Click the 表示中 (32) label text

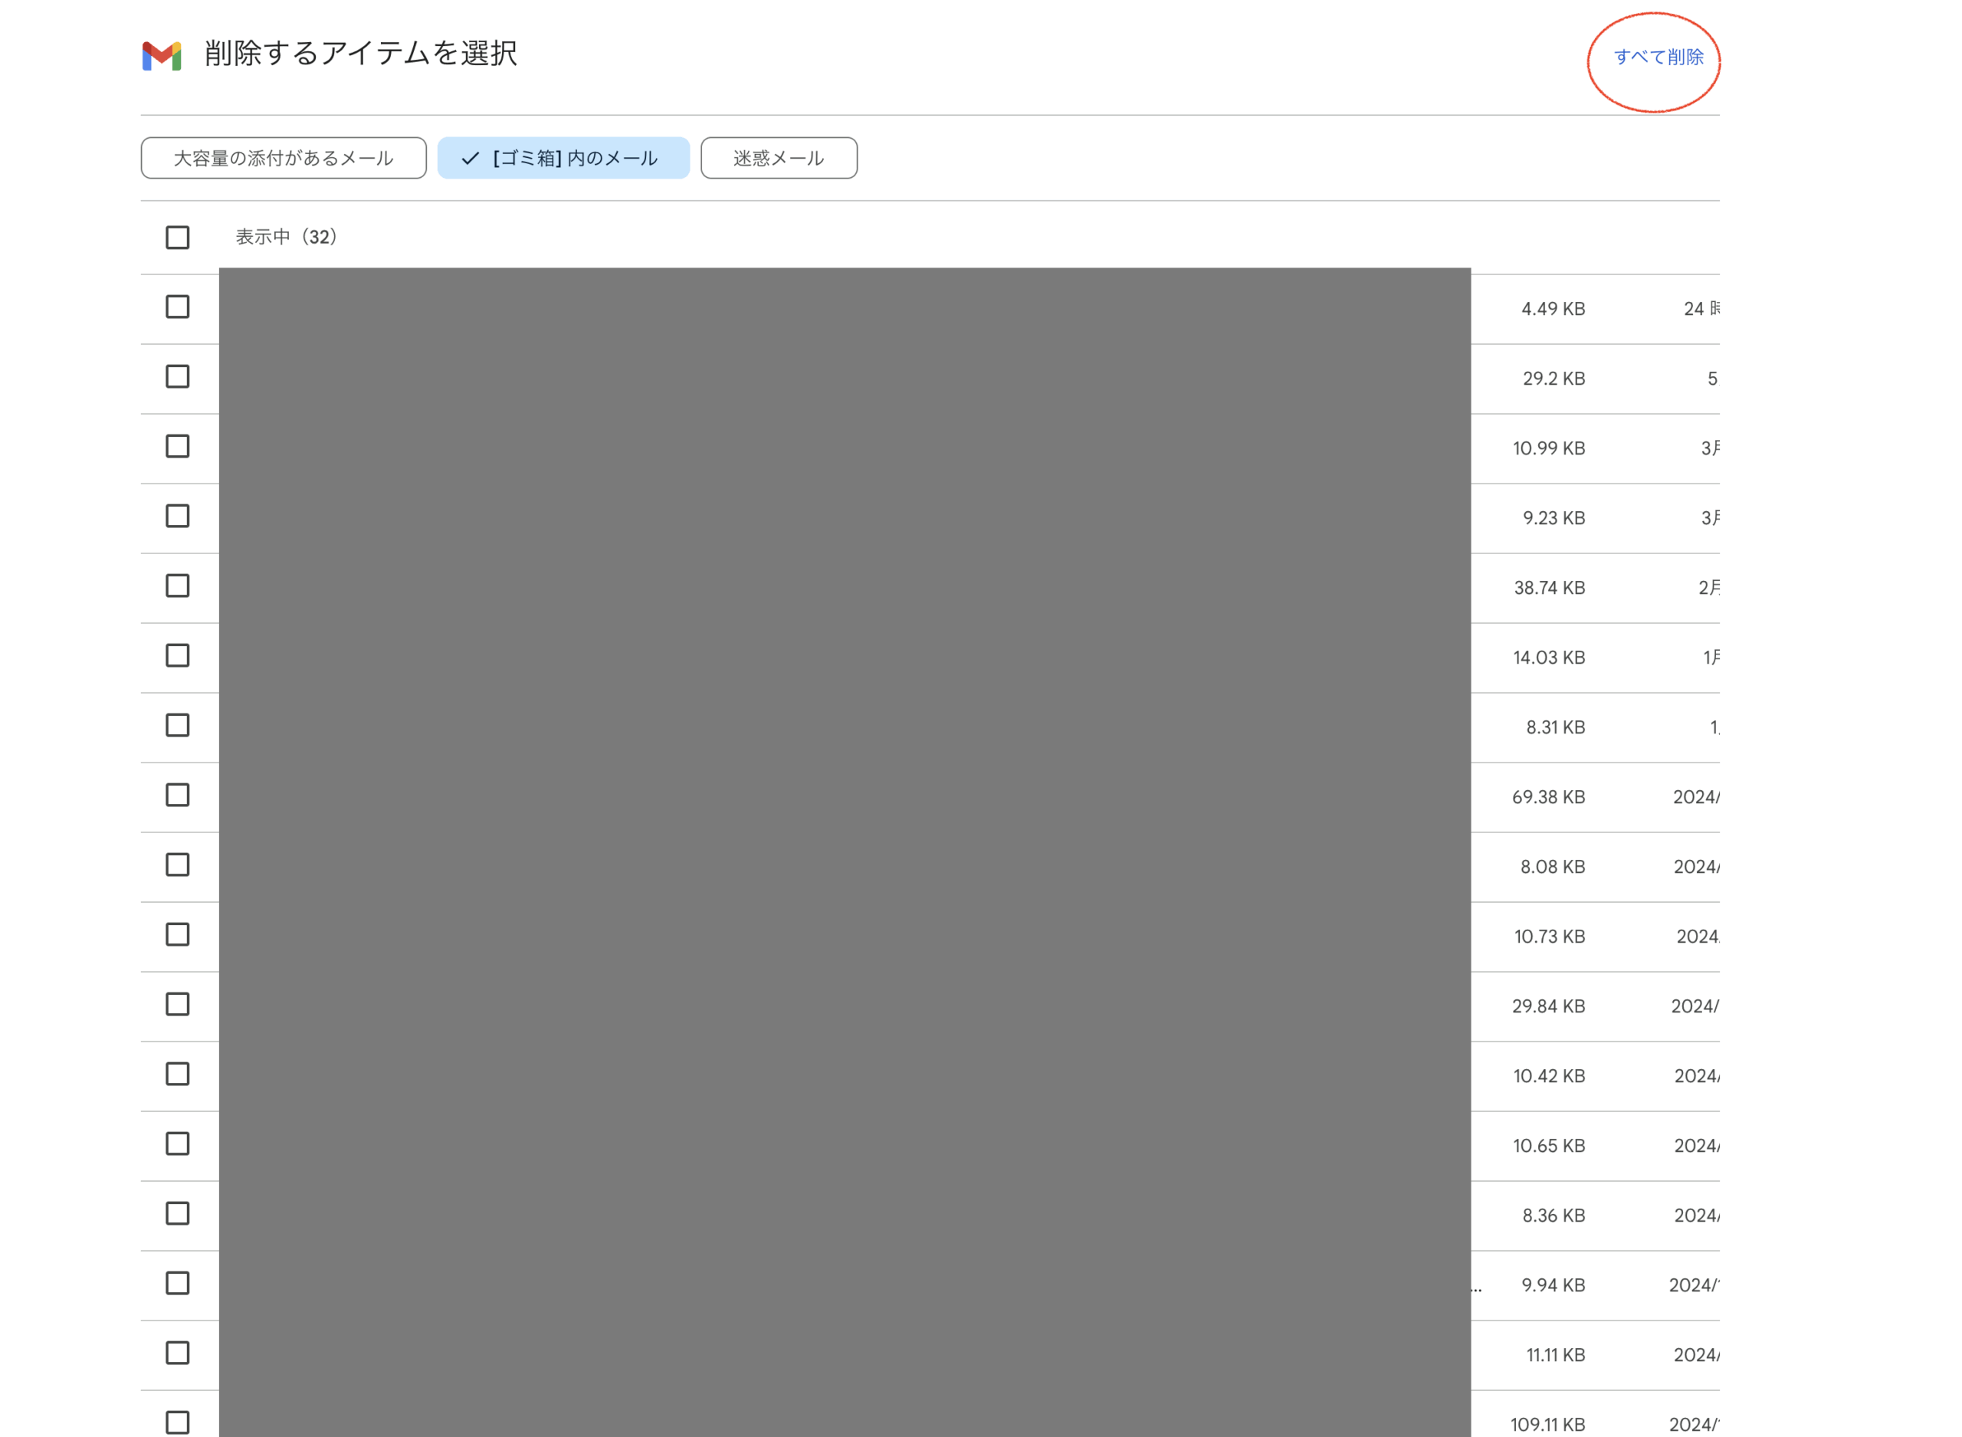tap(286, 237)
